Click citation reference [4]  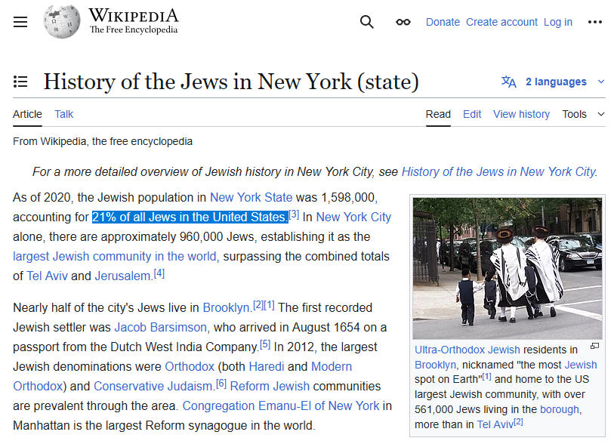159,273
